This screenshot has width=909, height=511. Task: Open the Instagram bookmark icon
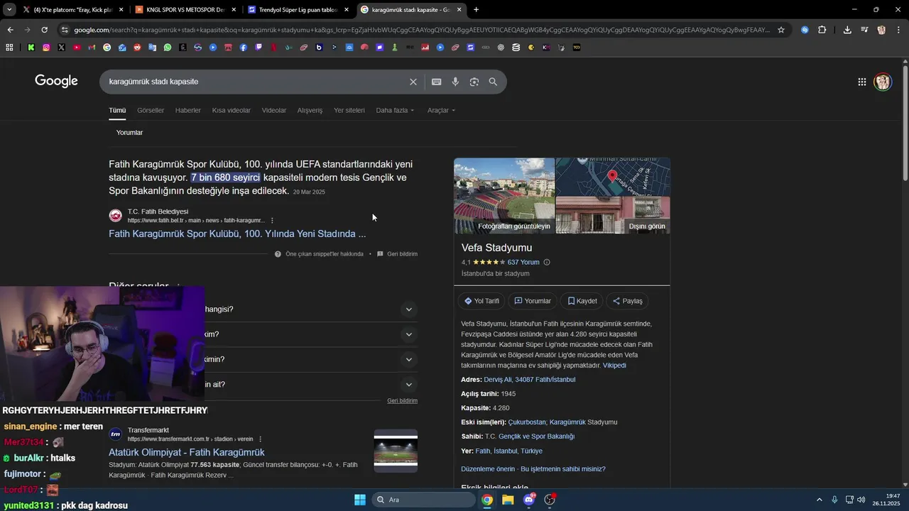coord(46,48)
